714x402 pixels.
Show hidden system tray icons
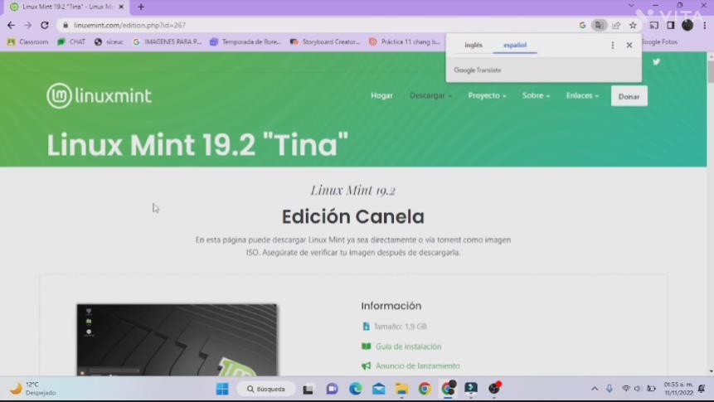click(x=595, y=389)
